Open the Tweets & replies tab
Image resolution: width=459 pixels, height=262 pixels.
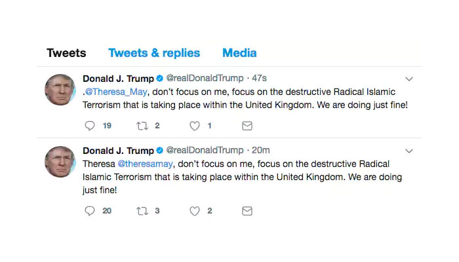point(154,53)
